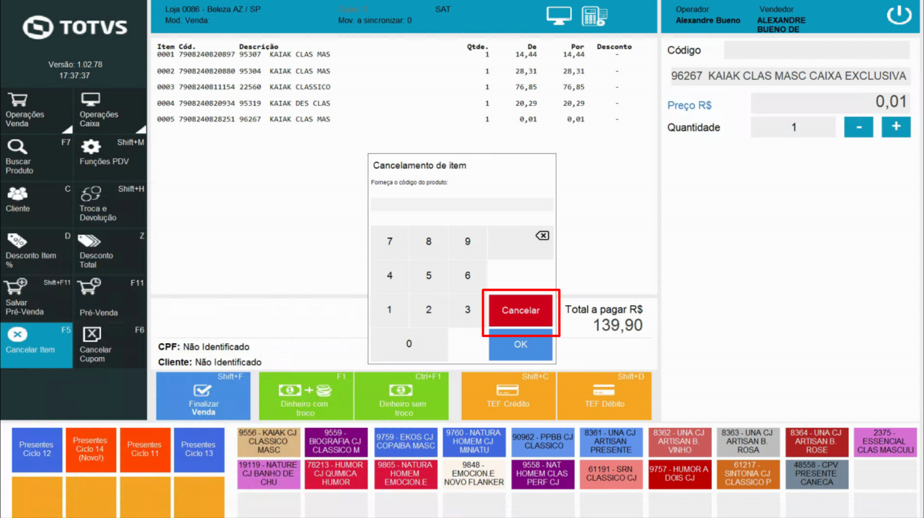This screenshot has width=924, height=518.
Task: Select Cancelar Item in sidebar
Action: [36, 345]
